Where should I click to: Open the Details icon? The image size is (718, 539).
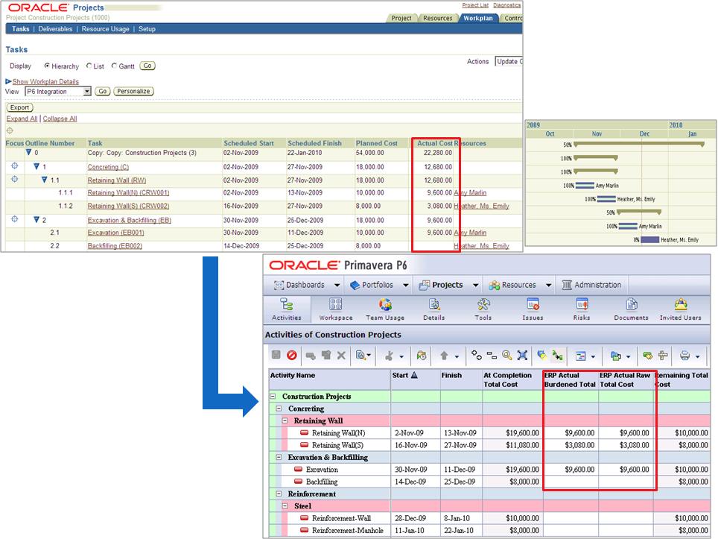434,309
